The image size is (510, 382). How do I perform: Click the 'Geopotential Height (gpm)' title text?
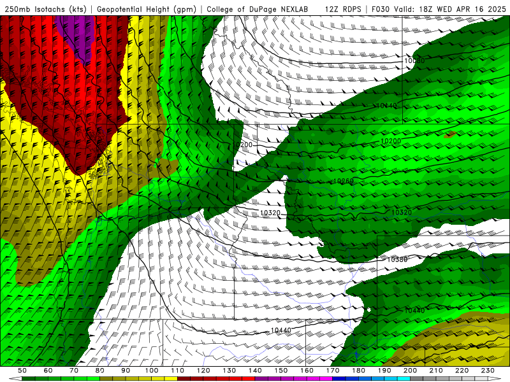coord(147,9)
